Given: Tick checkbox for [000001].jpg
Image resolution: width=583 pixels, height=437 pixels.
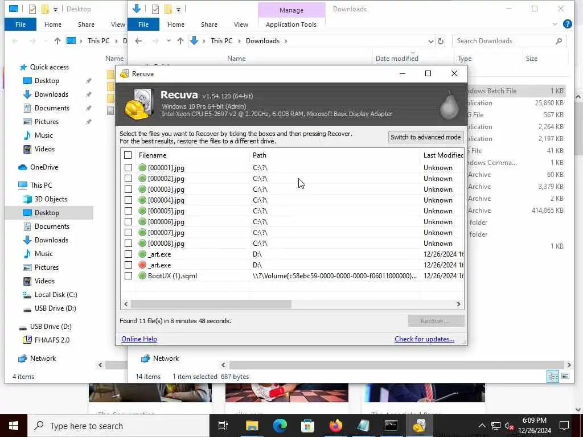Looking at the screenshot, I should [128, 168].
